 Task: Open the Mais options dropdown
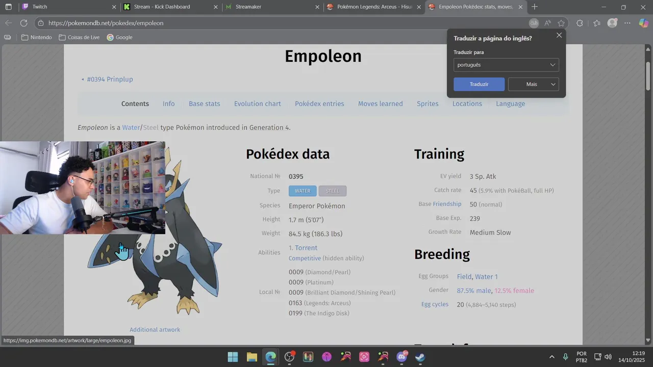pyautogui.click(x=534, y=84)
